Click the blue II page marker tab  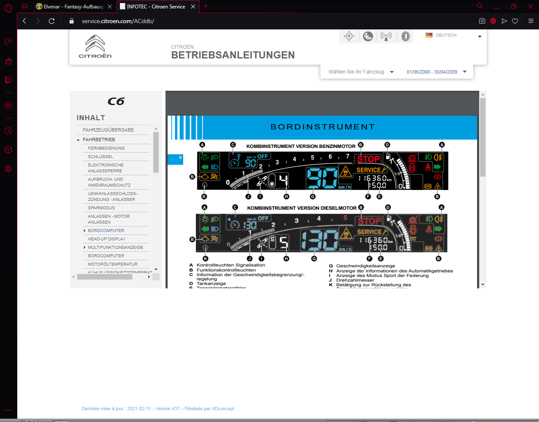(175, 159)
